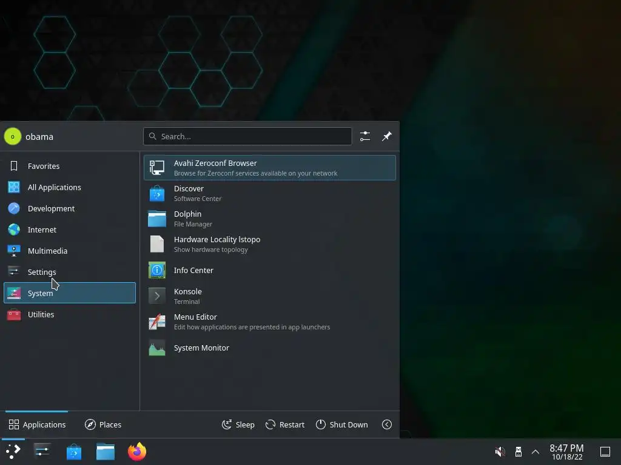This screenshot has height=465, width=621.
Task: Click the muted volume tray icon
Action: 500,452
